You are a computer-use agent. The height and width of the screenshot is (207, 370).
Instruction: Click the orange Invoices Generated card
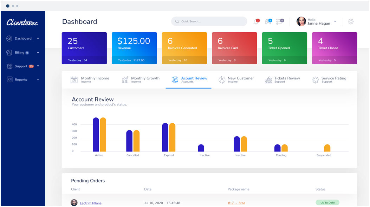[184, 48]
